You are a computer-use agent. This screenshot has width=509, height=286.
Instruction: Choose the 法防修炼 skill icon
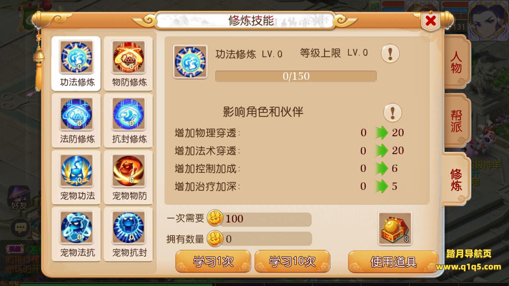[76, 114]
